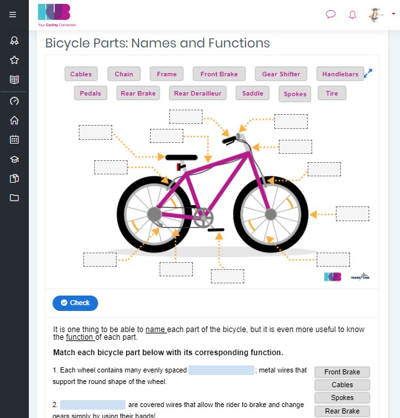Open the folder icon in sidebar
Image resolution: width=400 pixels, height=418 pixels.
pyautogui.click(x=14, y=197)
